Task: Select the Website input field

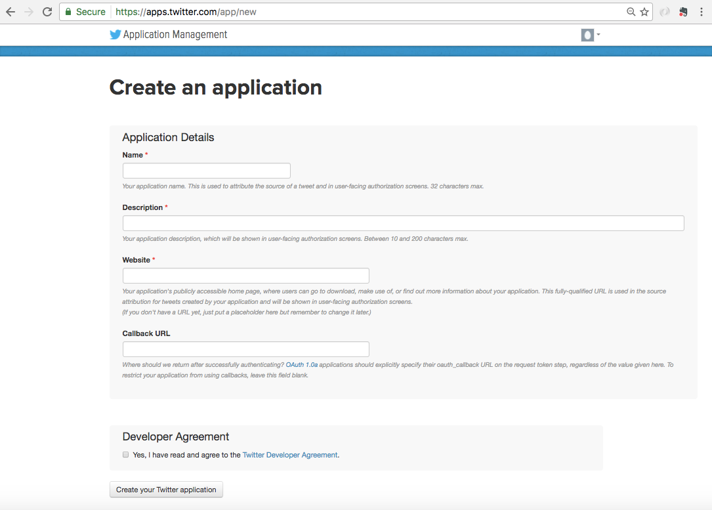Action: (245, 276)
